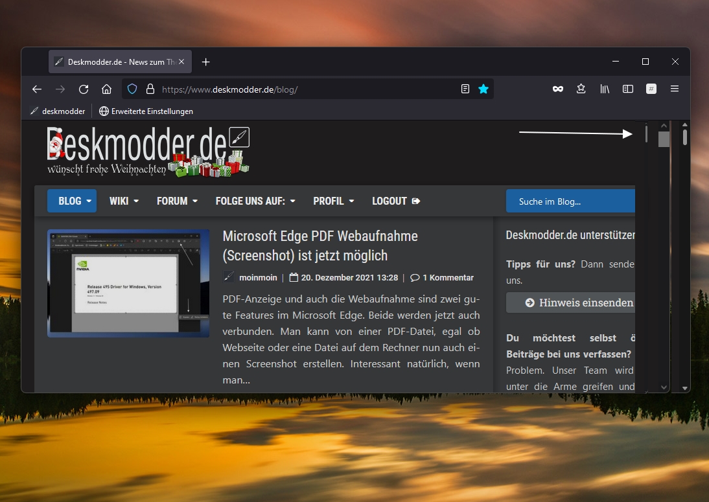Viewport: 709px width, 502px height.
Task: Click the outer window scrollbar up arrow
Action: pyautogui.click(x=684, y=124)
